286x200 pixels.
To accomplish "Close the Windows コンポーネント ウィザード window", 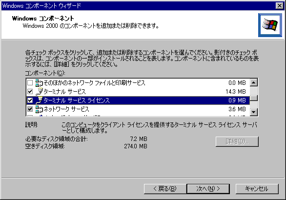I will pyautogui.click(x=280, y=6).
